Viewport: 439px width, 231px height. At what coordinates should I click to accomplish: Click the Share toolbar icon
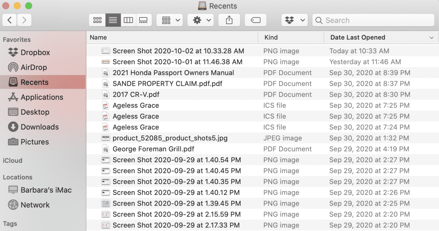coord(229,20)
